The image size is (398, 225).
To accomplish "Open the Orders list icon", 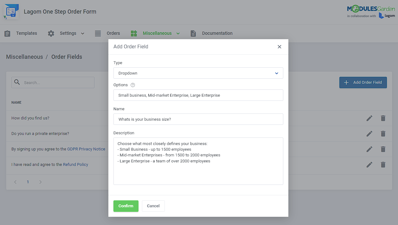I will pyautogui.click(x=98, y=33).
